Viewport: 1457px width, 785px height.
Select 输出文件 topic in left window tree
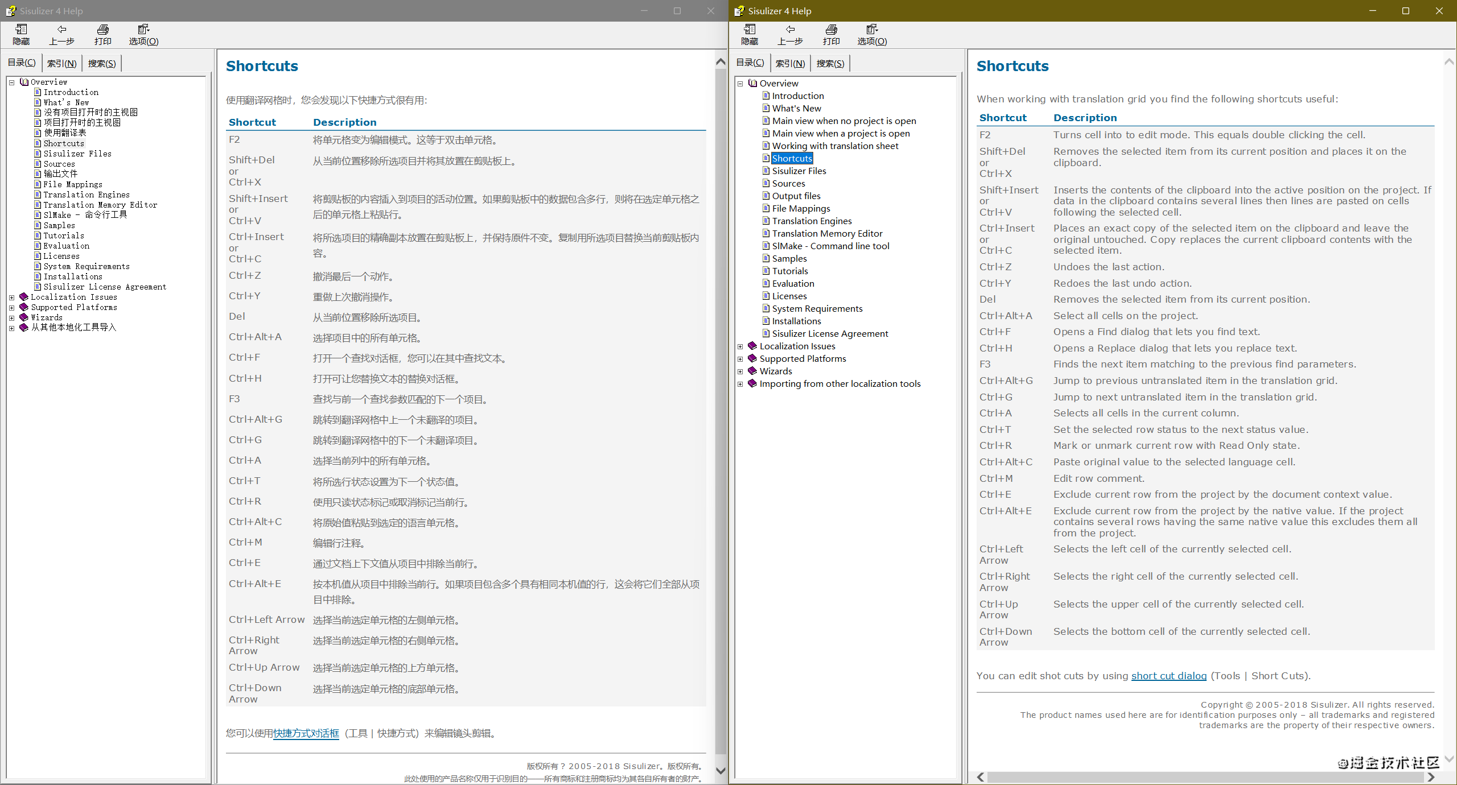pos(60,173)
